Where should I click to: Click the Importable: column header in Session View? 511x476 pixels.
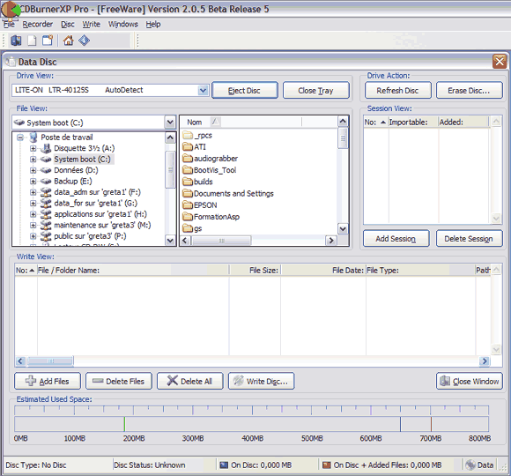point(413,123)
